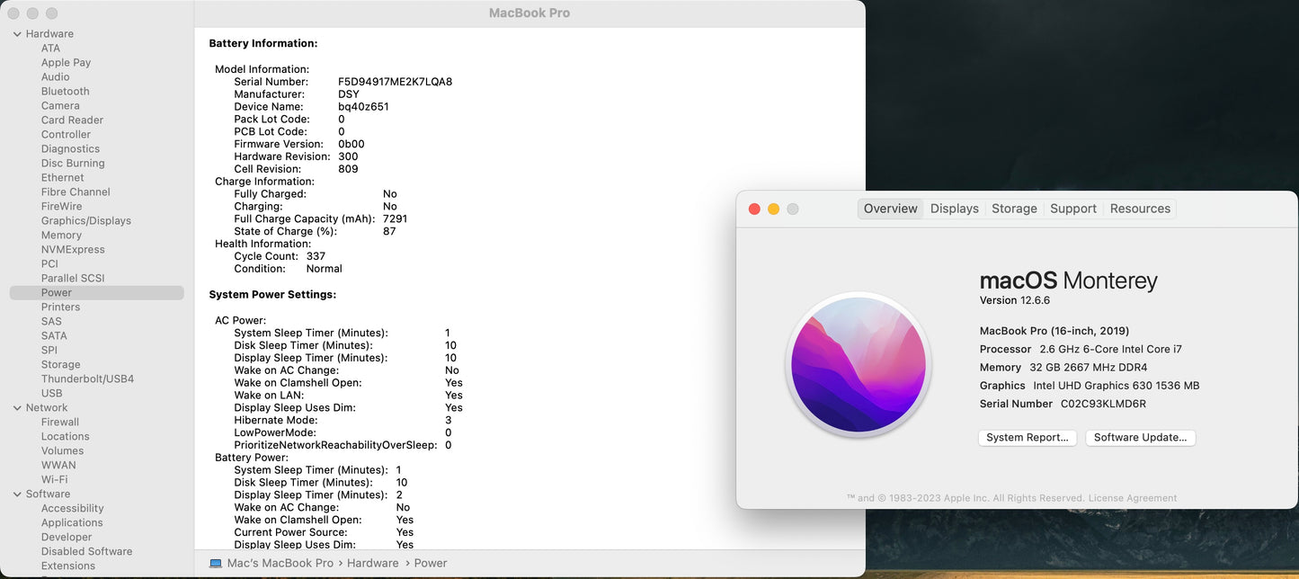Click the macOS Monterey logo image

coord(859,366)
